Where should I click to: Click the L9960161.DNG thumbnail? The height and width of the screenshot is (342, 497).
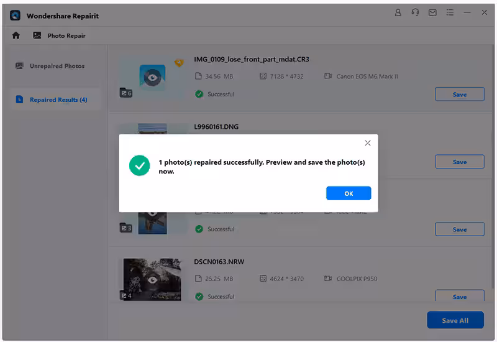(x=152, y=129)
